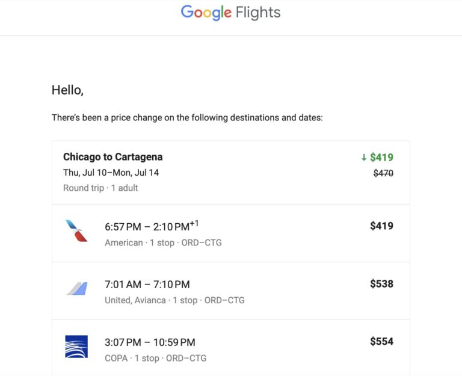Click the United Avianca airline logo

click(76, 289)
